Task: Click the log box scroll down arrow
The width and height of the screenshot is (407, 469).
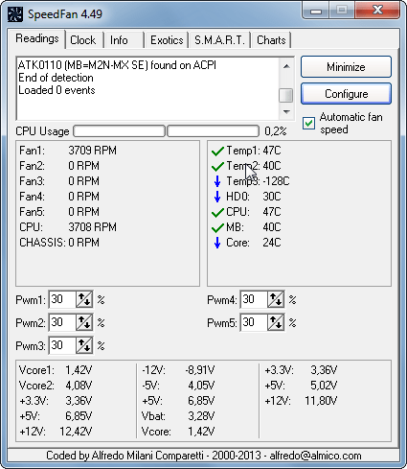Action: 286,112
